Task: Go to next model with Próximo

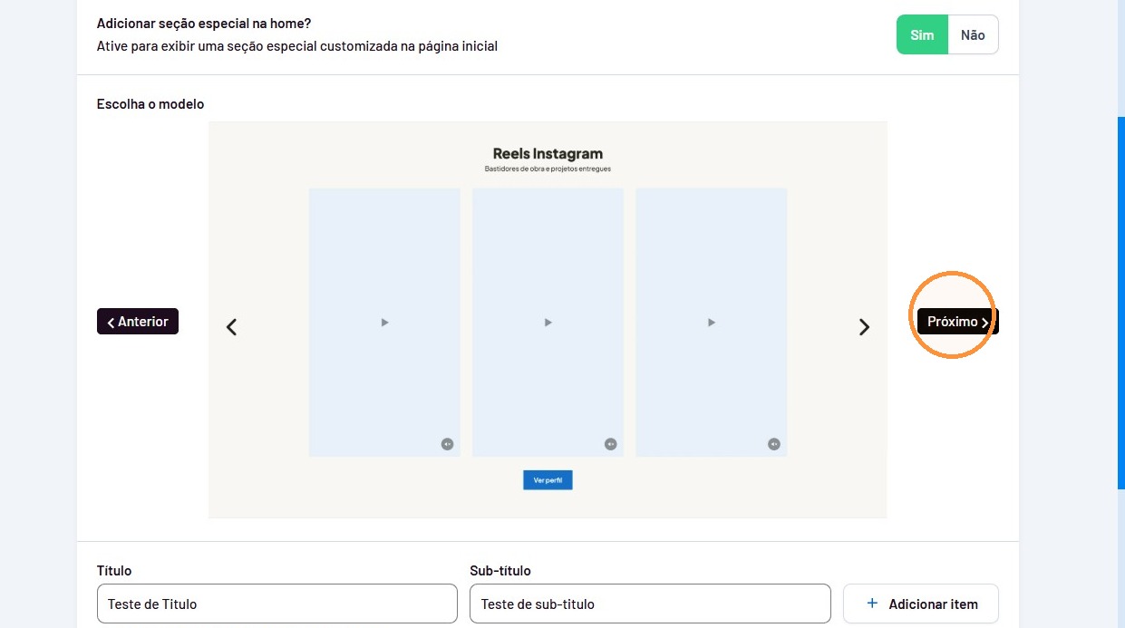Action: point(958,322)
